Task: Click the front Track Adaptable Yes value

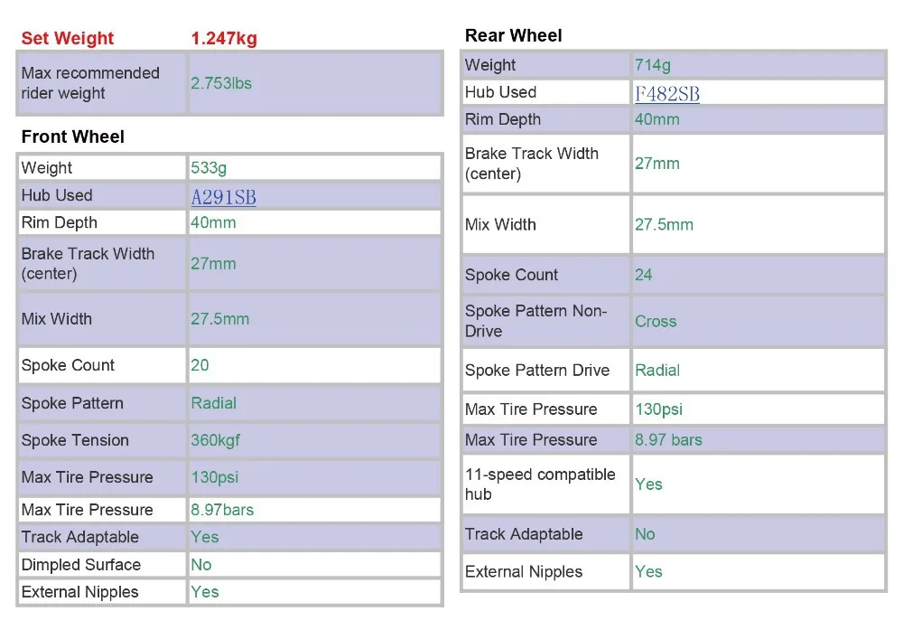Action: [204, 537]
